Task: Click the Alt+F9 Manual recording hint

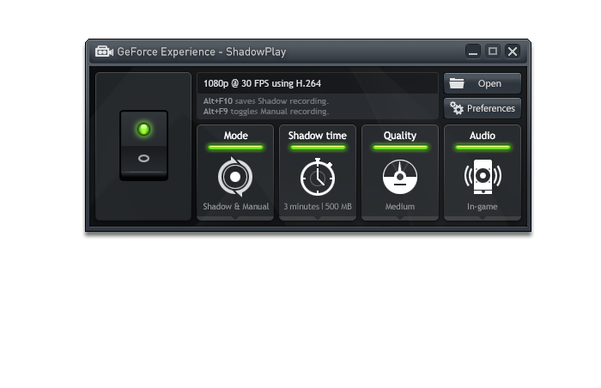Action: 266,112
